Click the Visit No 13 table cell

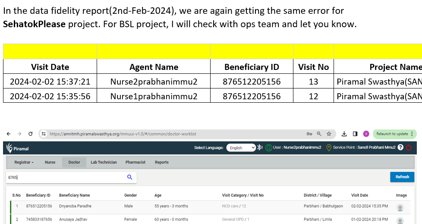(x=314, y=82)
